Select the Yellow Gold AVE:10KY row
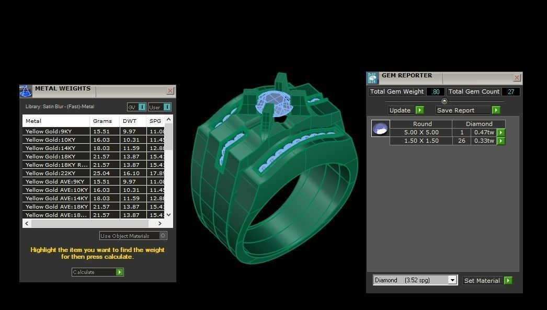 [x=94, y=190]
